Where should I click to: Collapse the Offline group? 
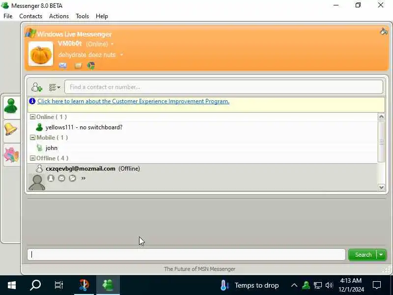32,158
